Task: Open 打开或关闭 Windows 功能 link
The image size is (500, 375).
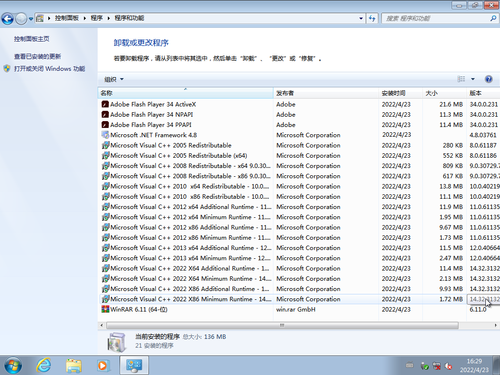Action: point(49,68)
